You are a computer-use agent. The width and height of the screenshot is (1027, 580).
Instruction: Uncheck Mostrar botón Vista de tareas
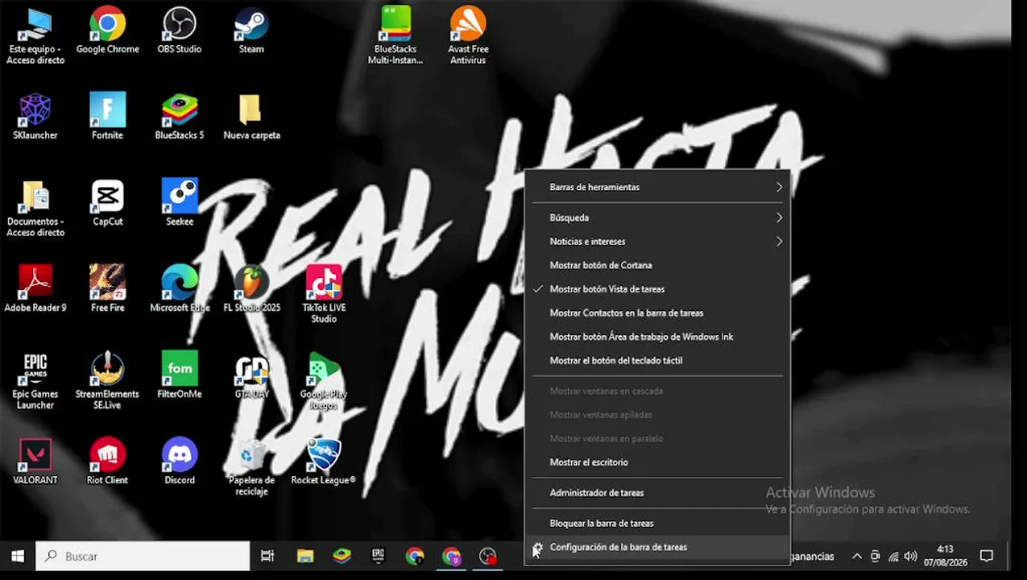coord(657,289)
